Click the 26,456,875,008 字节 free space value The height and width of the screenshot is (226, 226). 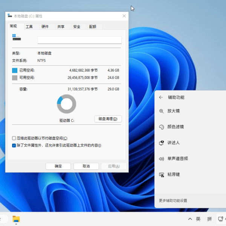pos(82,78)
